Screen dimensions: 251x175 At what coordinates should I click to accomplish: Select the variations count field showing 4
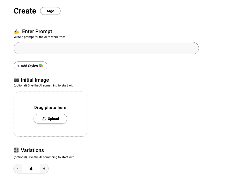(31, 169)
